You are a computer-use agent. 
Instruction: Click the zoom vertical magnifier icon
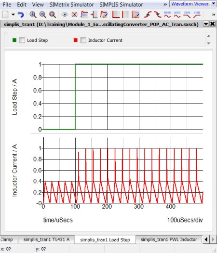[33, 14]
